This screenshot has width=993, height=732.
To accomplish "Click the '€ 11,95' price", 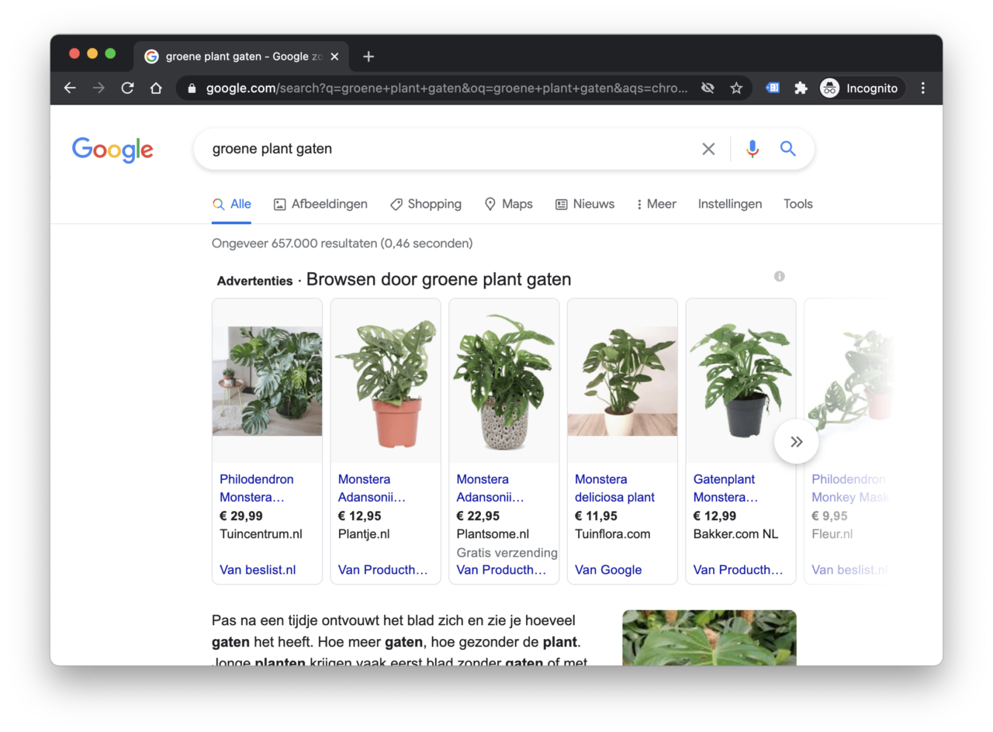I will tap(597, 516).
